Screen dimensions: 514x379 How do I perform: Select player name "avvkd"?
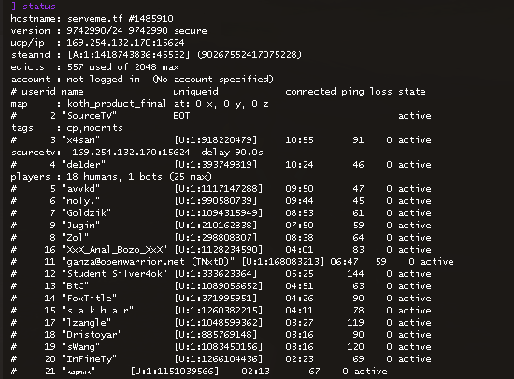pyautogui.click(x=80, y=189)
